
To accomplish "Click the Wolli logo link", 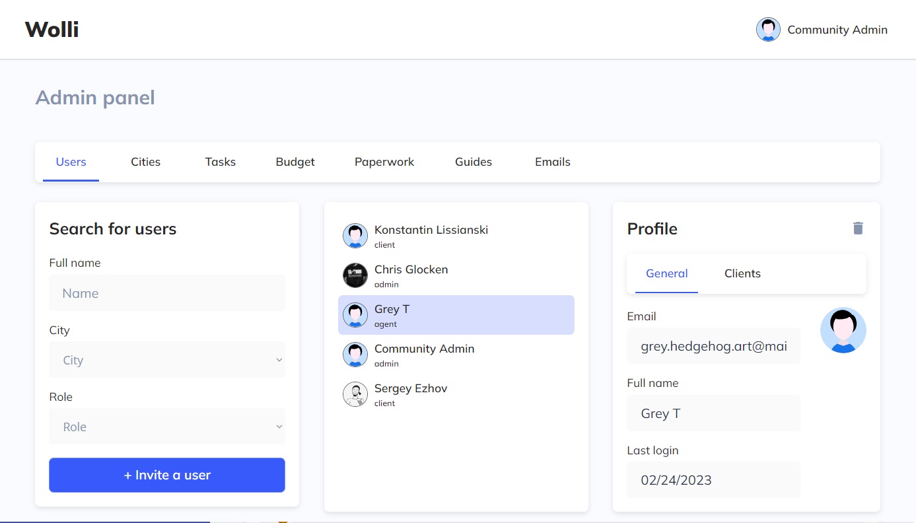I will click(52, 30).
